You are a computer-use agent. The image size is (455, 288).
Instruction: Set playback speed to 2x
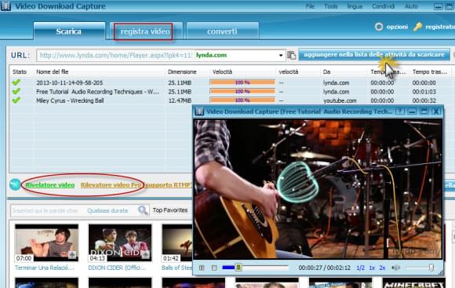(383, 268)
